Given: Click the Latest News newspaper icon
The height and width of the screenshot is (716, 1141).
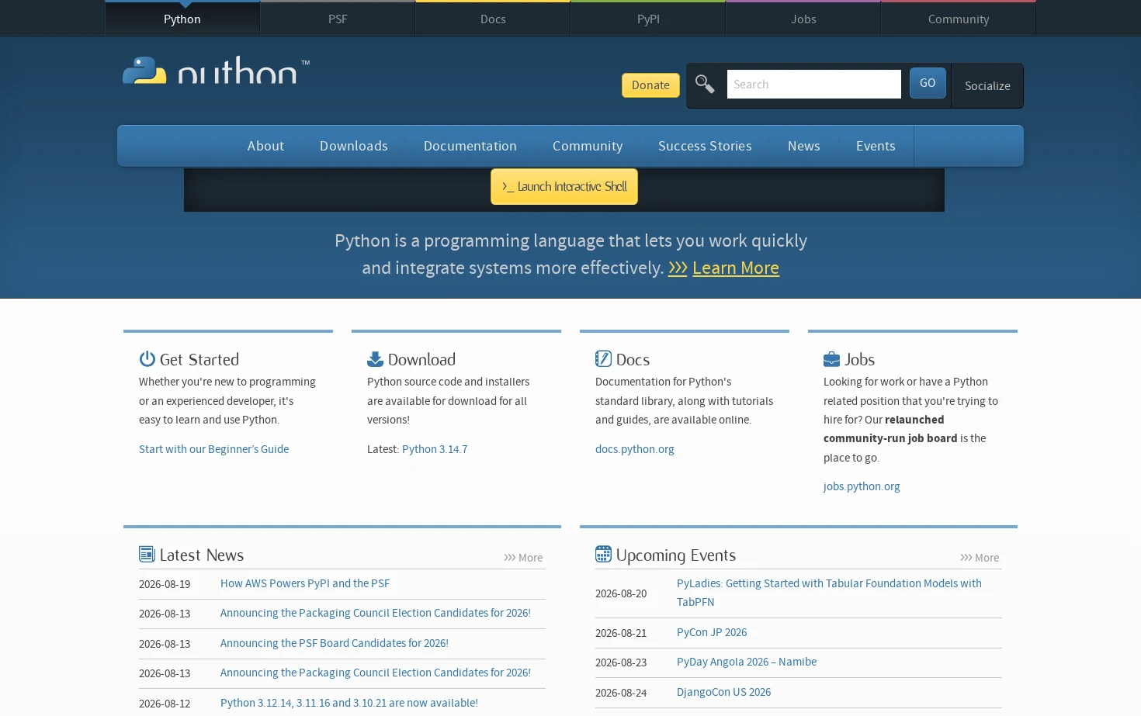Looking at the screenshot, I should coord(147,554).
